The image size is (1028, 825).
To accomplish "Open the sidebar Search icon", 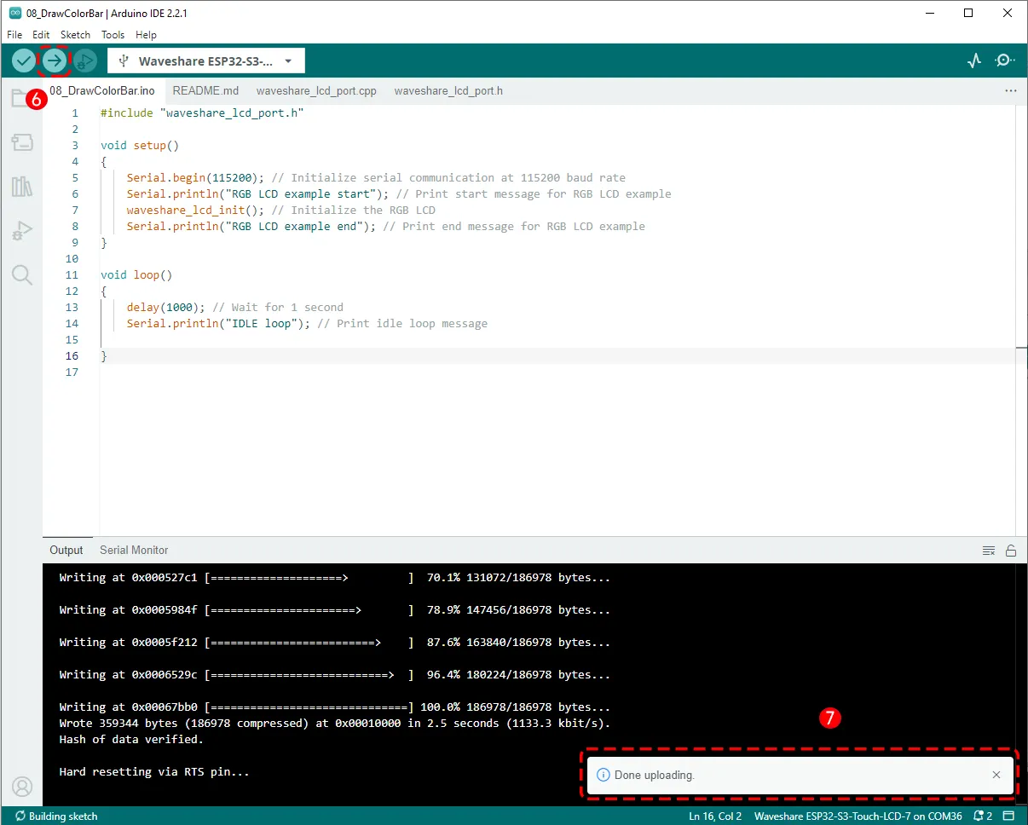I will (x=22, y=274).
